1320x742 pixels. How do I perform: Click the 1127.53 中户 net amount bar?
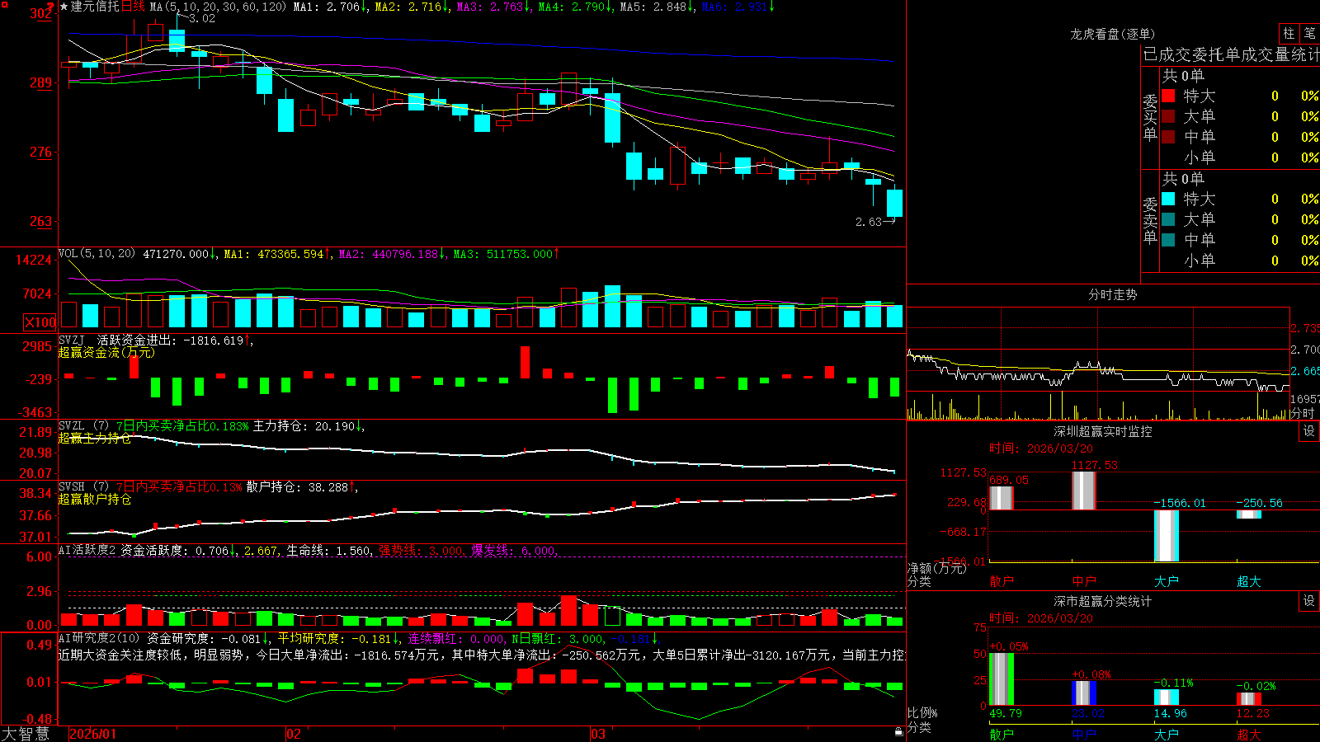1084,491
